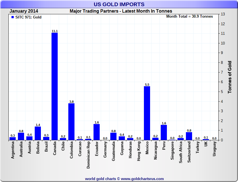Image resolution: width=238 pixels, height=182 pixels.
Task: Click the Guatemala bar labeled 0.8
Action: click(x=113, y=136)
